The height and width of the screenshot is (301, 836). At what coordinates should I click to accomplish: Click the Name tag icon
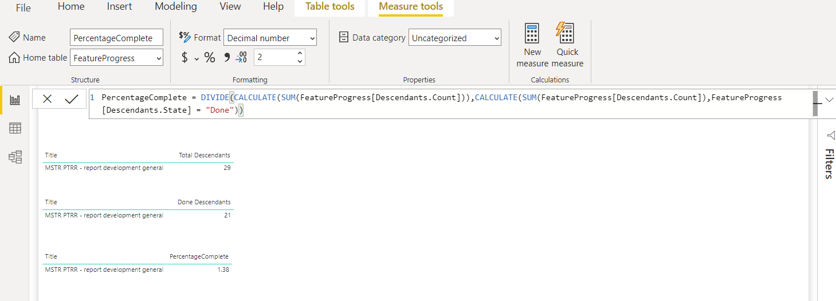[x=14, y=37]
